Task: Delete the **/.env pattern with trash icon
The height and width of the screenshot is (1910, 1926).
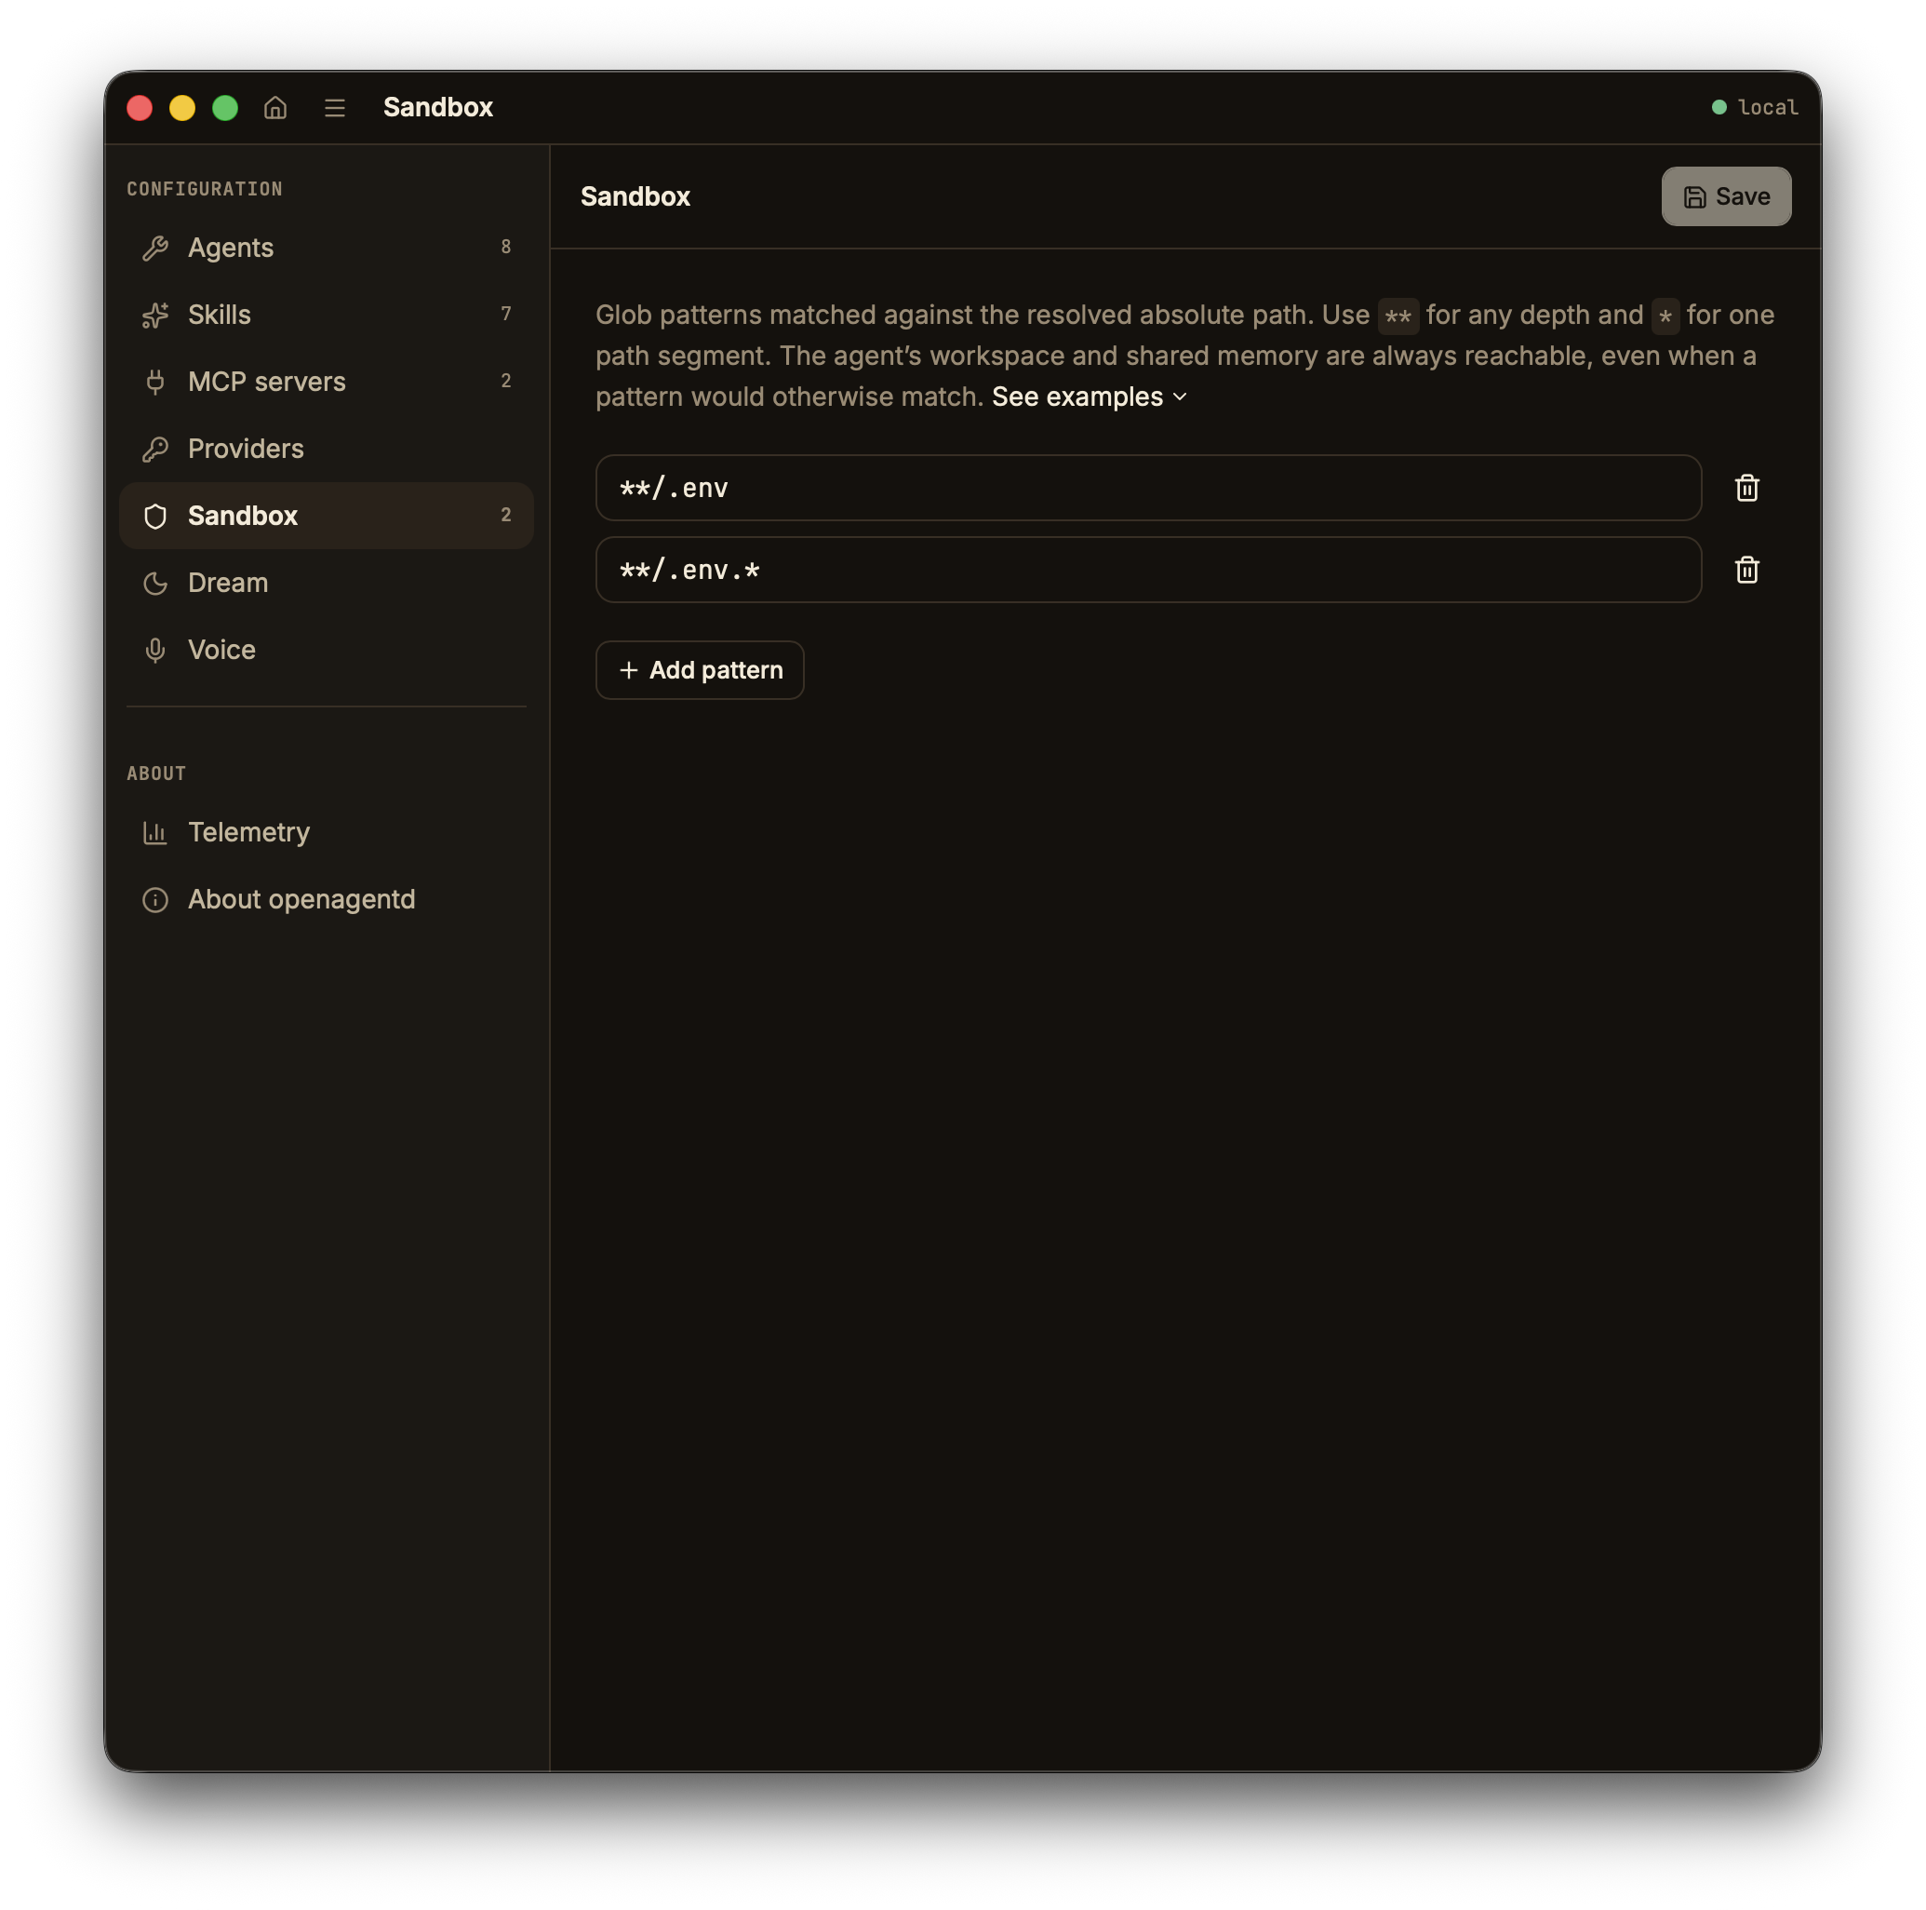Action: [1746, 488]
